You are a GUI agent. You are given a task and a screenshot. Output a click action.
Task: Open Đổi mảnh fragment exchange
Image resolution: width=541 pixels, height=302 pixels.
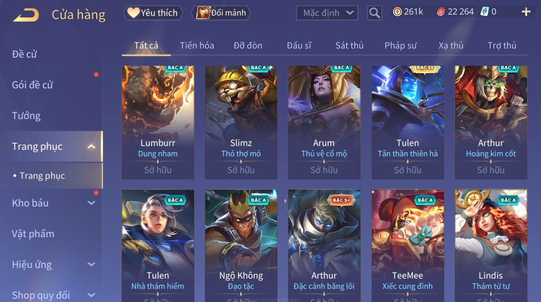pos(221,13)
